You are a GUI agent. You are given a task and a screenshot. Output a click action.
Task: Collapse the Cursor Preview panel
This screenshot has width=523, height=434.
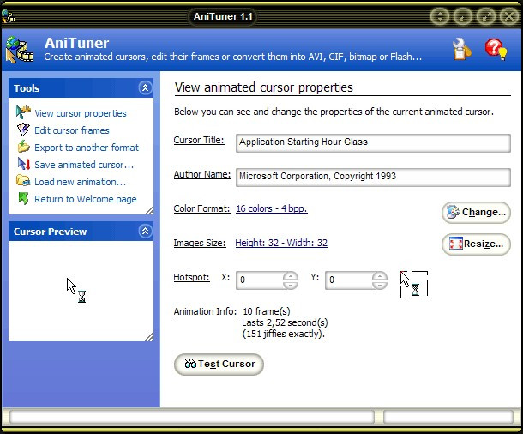[145, 232]
